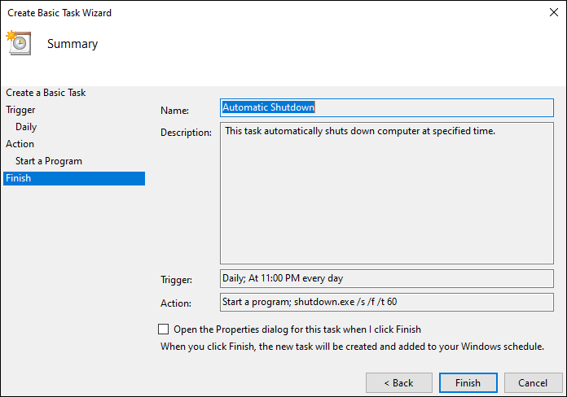Screen dimensions: 567x397
Task: Click the Task Scheduler clock wizard icon
Action: (x=19, y=43)
